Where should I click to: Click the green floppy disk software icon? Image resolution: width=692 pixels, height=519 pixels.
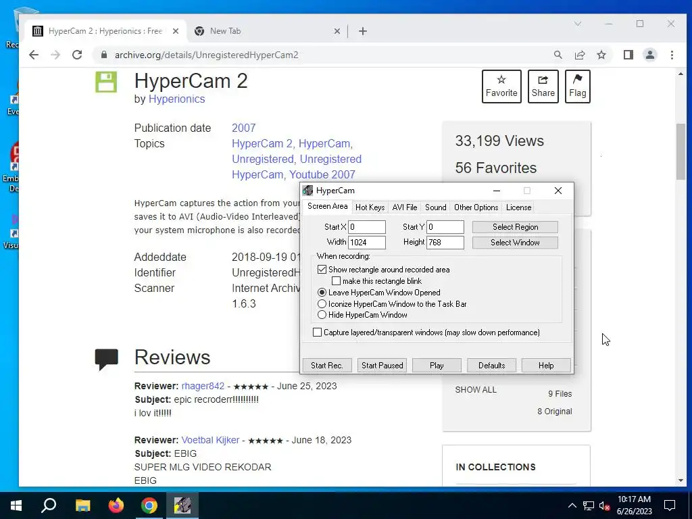[x=106, y=82]
